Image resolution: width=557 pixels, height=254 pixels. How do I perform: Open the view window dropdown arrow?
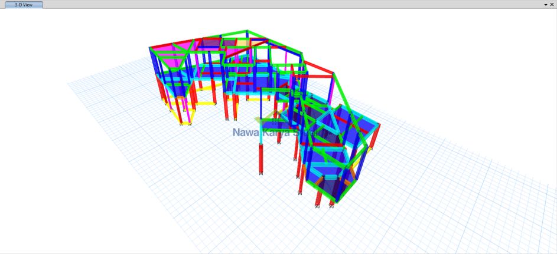point(545,4)
